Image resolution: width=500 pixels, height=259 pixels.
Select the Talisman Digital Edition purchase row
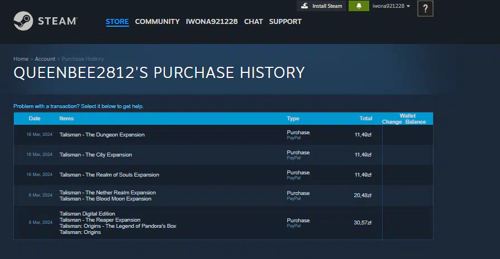pyautogui.click(x=87, y=214)
